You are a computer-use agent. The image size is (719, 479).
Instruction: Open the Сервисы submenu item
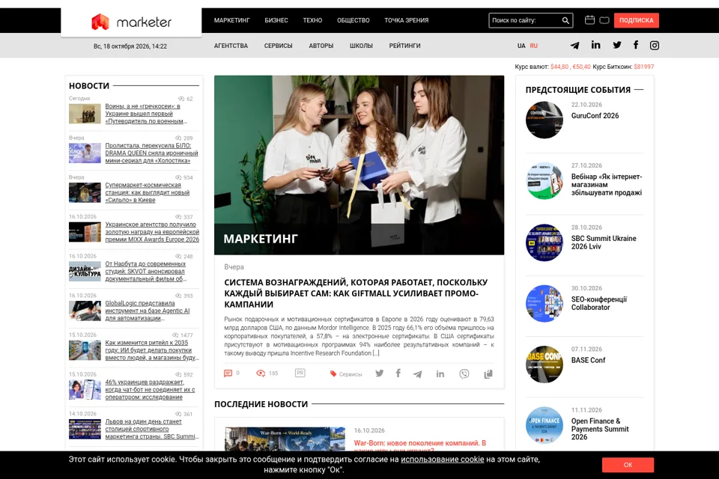click(x=278, y=46)
